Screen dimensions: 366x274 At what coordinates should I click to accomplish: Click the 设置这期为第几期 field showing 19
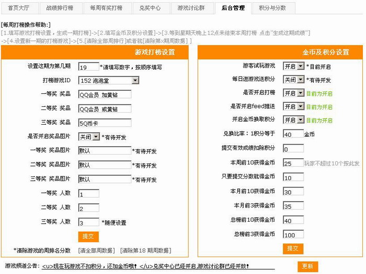(89, 67)
